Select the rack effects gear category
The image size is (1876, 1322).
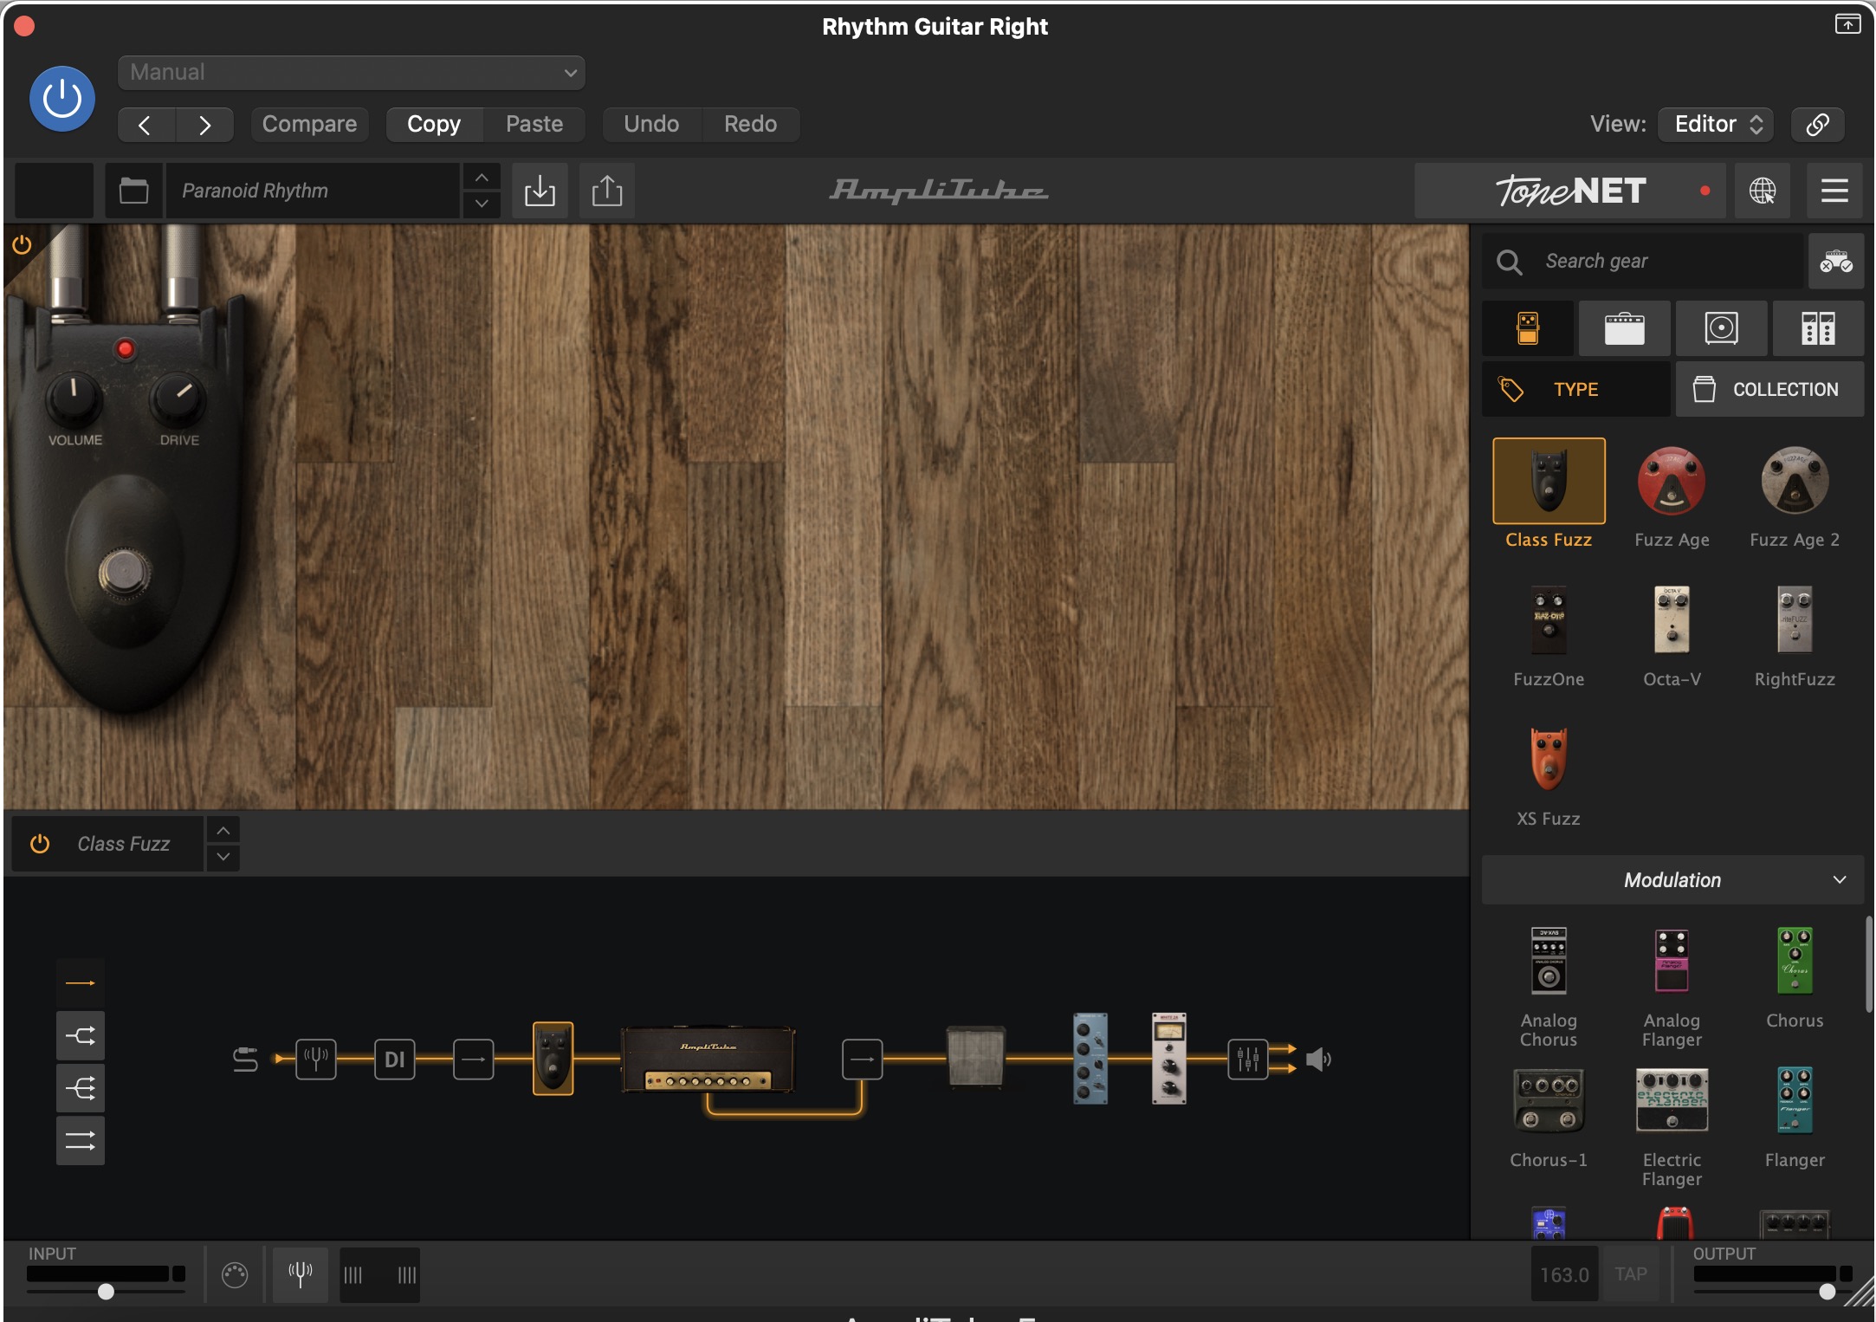pos(1818,328)
